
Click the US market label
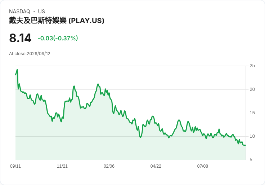tap(41, 12)
